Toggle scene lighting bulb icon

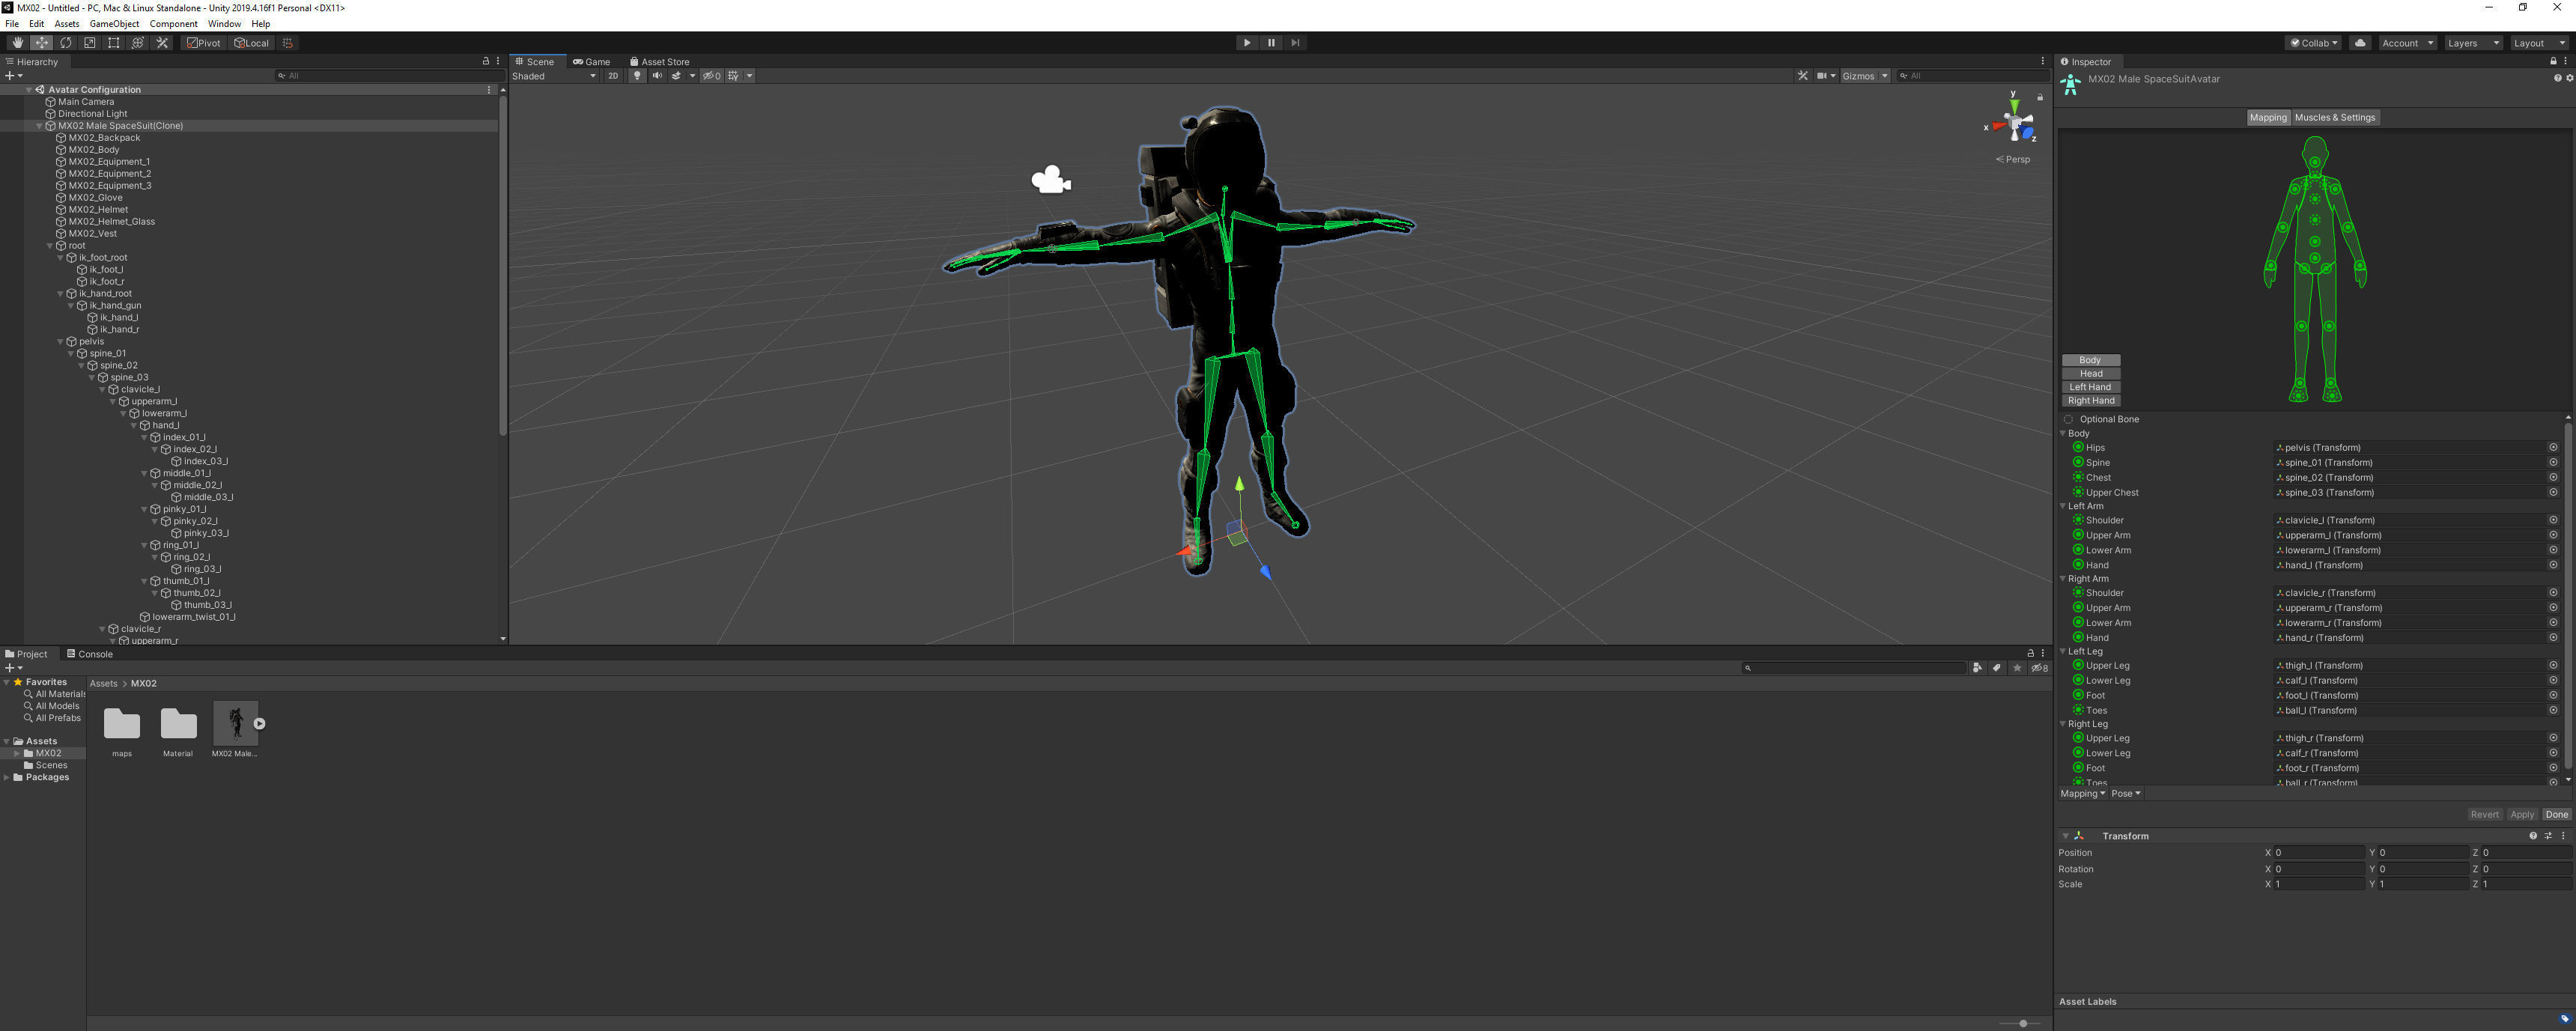[x=636, y=76]
